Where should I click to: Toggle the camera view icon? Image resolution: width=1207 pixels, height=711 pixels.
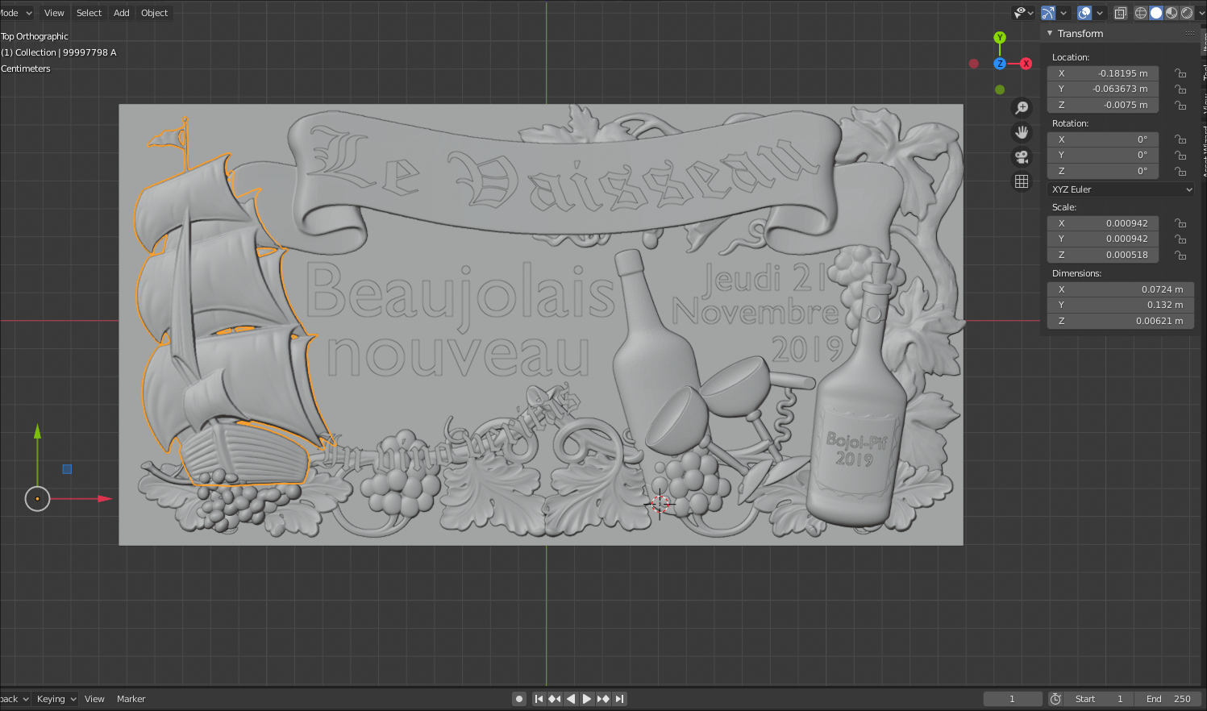[x=1022, y=157]
